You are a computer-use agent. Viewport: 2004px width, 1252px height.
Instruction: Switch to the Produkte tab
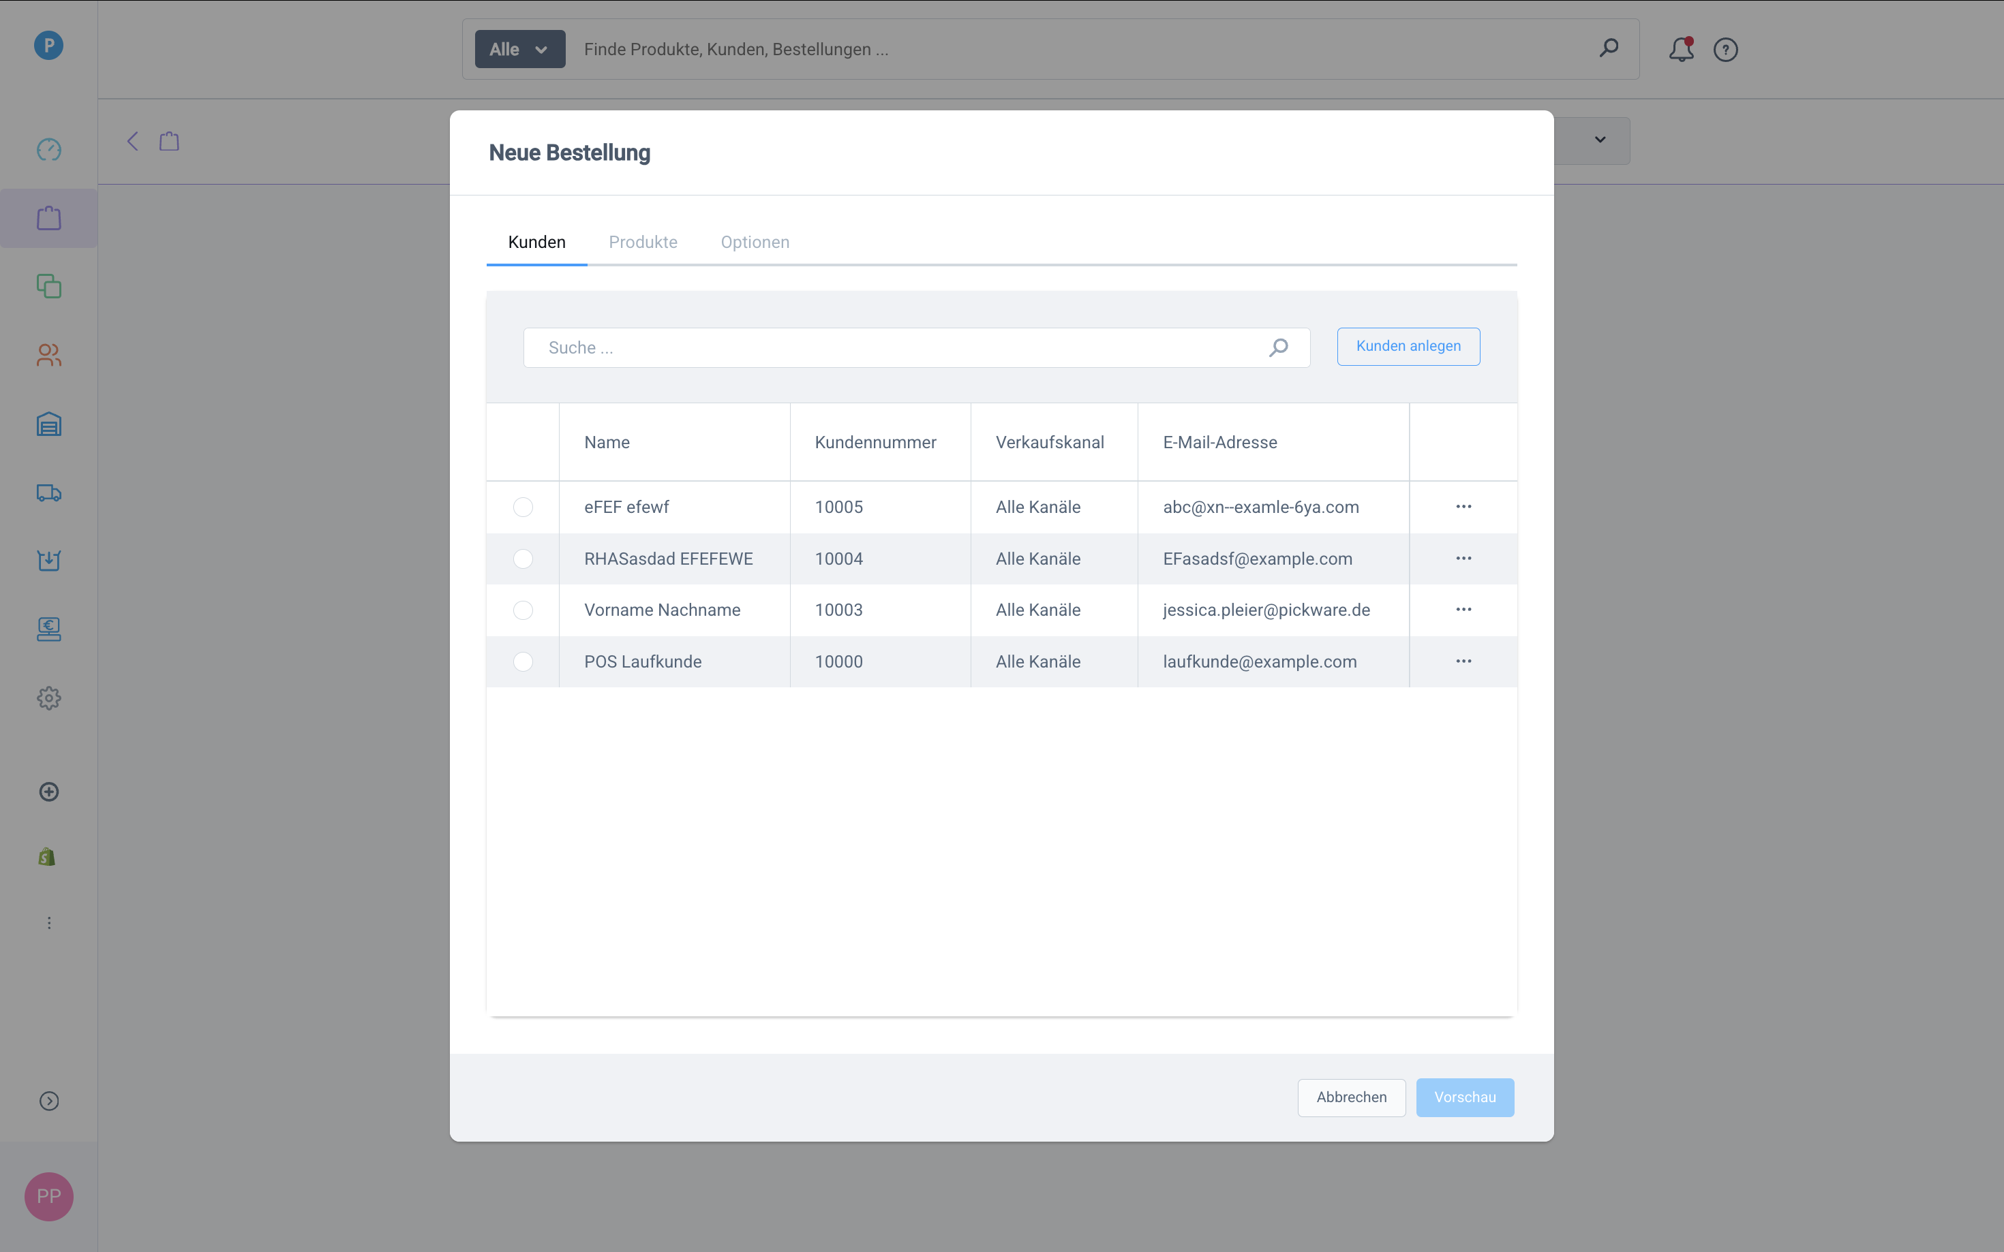coord(643,242)
